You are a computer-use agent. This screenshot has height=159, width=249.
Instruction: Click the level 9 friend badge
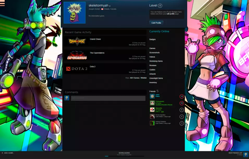point(182,110)
